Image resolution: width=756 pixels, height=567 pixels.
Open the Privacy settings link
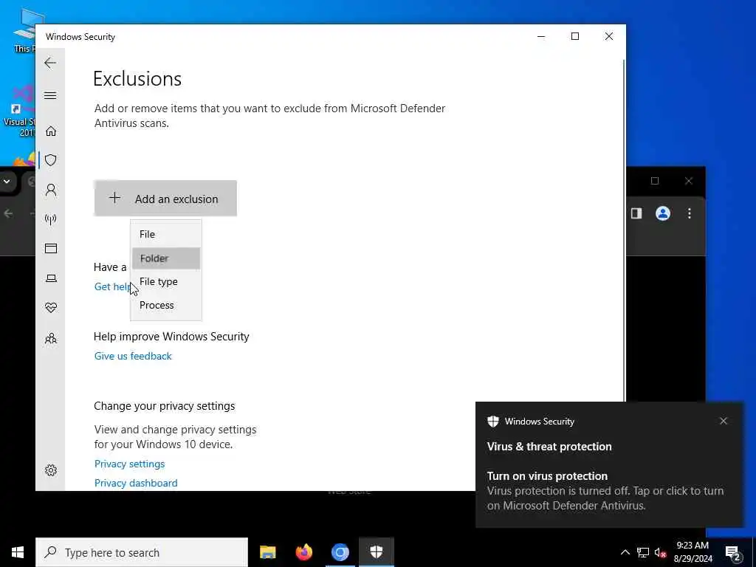[x=129, y=464]
